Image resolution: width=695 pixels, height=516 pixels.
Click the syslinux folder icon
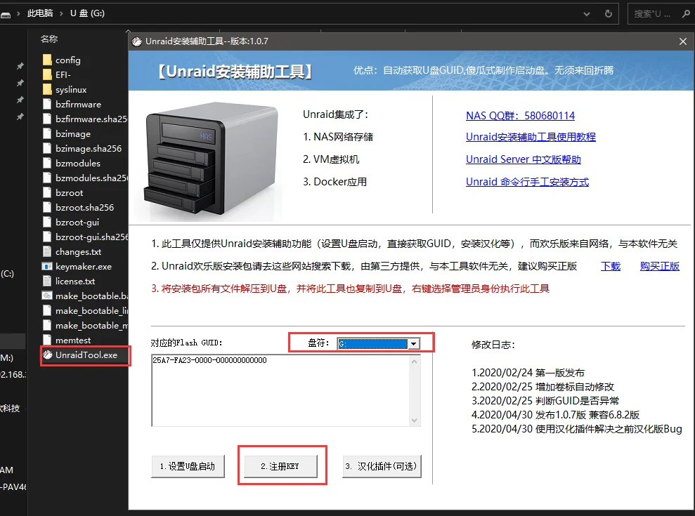coord(47,89)
